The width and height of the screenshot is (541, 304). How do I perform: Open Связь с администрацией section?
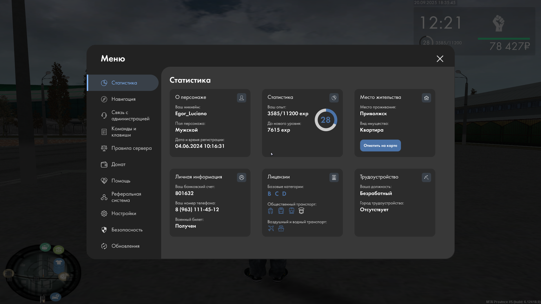pos(130,115)
